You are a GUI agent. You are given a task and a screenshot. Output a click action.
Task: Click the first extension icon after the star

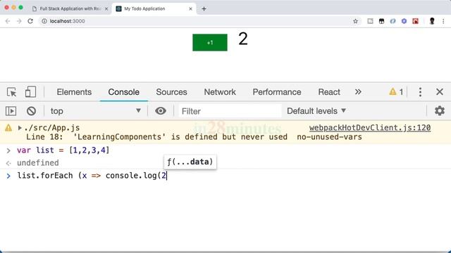click(x=370, y=21)
